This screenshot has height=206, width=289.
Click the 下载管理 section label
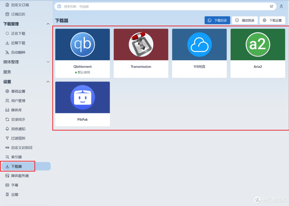click(11, 24)
